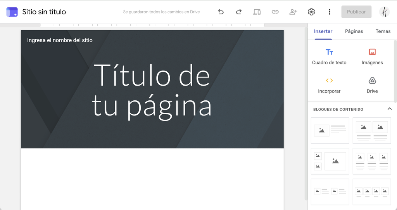Screen dimensions: 397x210
Task: Share the site with other people
Action: [x=293, y=12]
